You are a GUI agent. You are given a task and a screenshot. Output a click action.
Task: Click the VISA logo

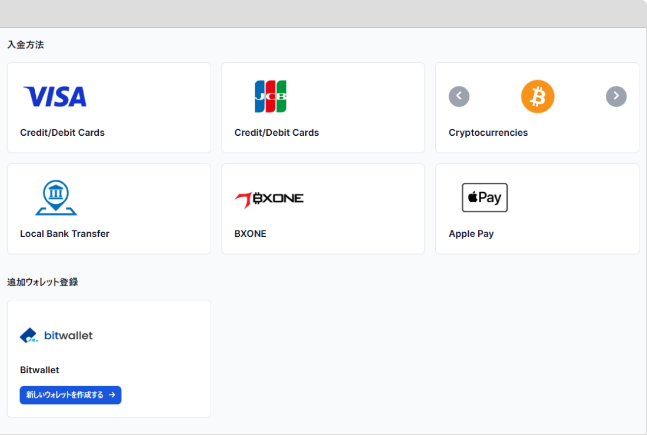click(x=55, y=96)
